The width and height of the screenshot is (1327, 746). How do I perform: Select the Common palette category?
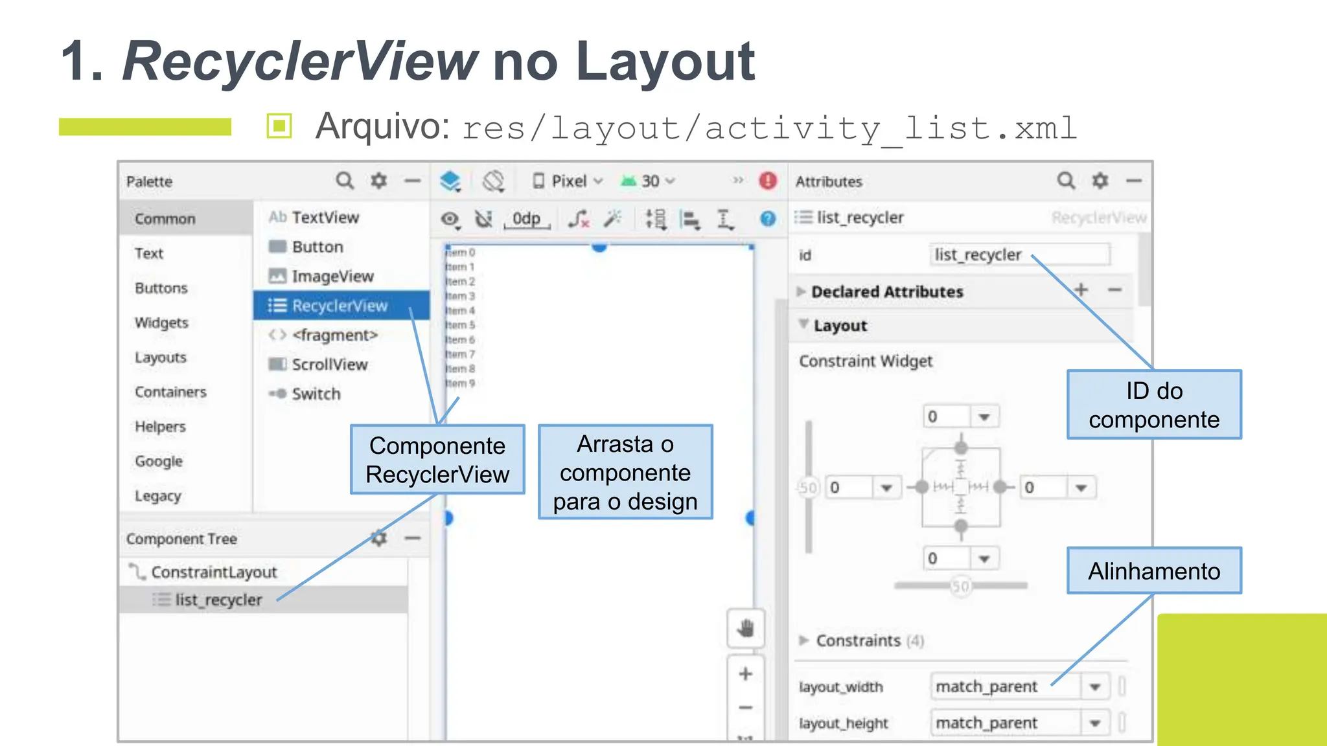coord(186,218)
